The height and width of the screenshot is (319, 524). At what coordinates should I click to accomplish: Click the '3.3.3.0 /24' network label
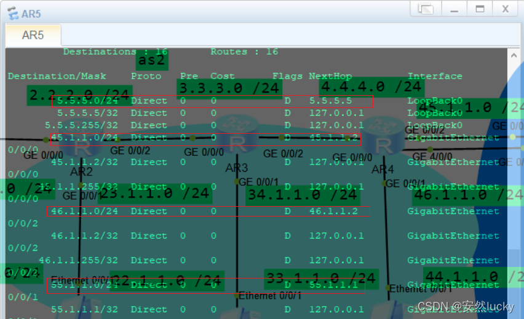coord(229,88)
